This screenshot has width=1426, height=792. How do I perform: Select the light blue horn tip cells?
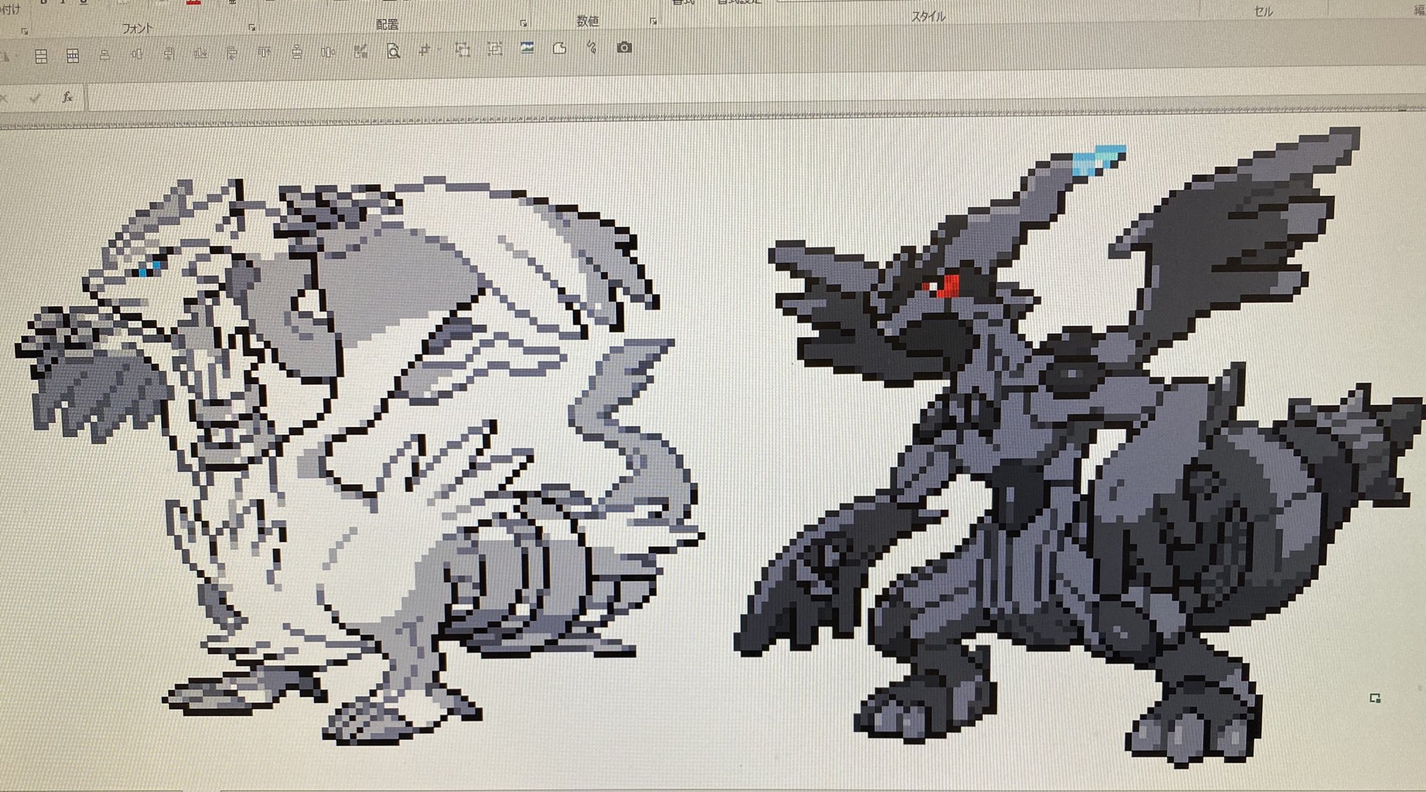coord(1100,159)
